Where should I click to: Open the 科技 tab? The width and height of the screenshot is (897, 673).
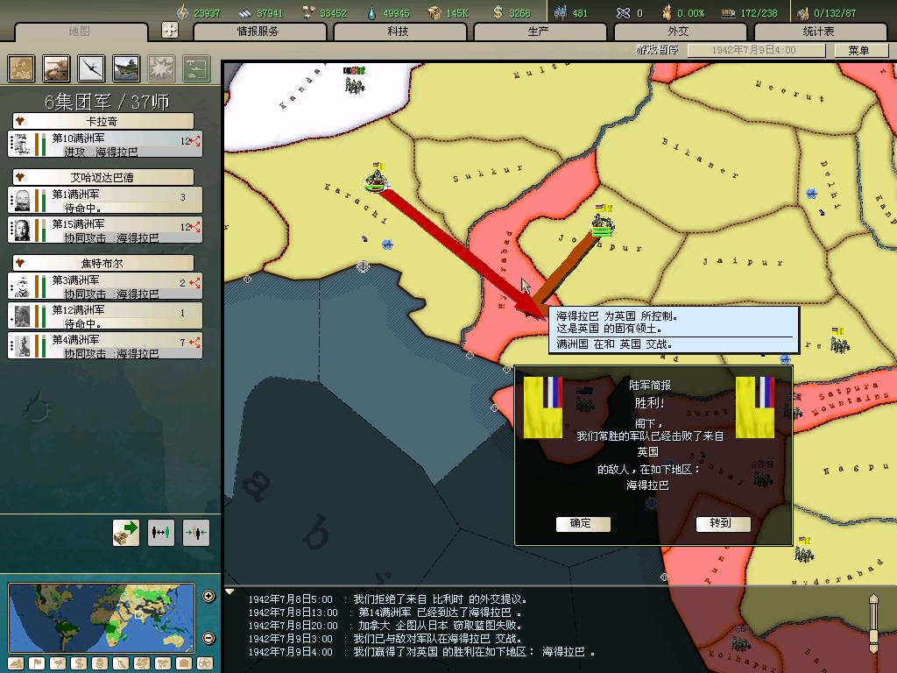click(399, 32)
